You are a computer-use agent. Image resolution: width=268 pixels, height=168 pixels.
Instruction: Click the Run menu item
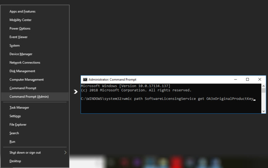tap(12, 142)
